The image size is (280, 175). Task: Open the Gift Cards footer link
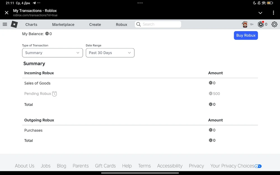coord(105,166)
